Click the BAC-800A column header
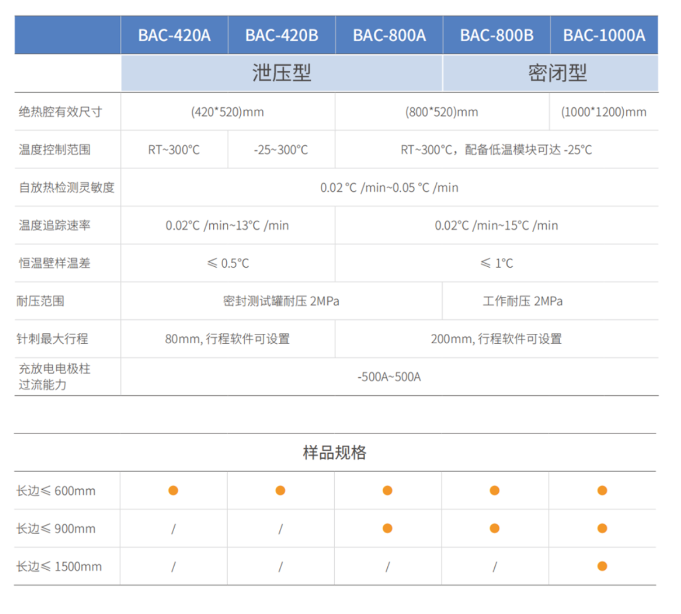Image resolution: width=681 pixels, height=614 pixels. 389,35
